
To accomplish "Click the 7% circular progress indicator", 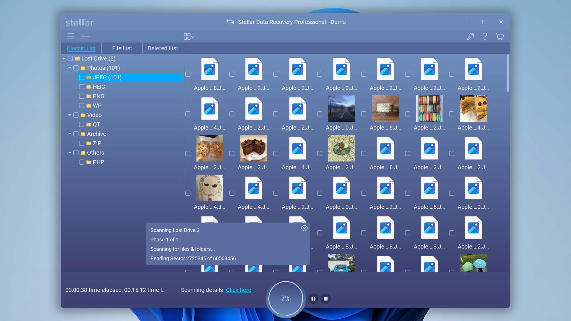I will tap(285, 298).
